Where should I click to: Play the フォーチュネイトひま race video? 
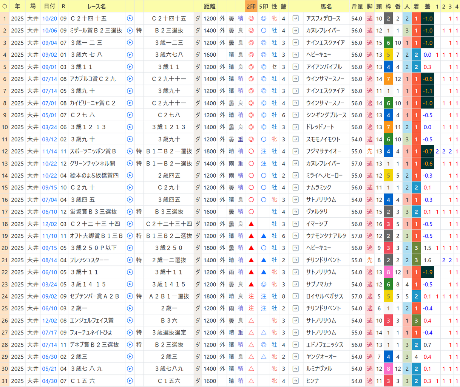130,333
